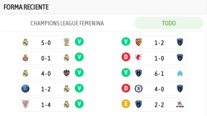Open the 6-1 match score

(x=159, y=74)
